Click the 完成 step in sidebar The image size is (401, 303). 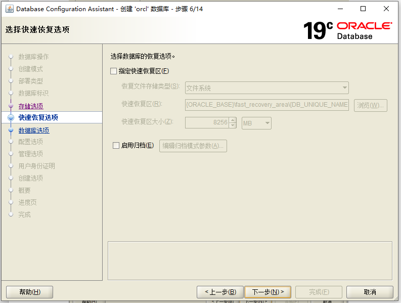tap(24, 214)
